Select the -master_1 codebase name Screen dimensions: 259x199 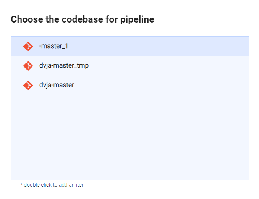(x=53, y=46)
